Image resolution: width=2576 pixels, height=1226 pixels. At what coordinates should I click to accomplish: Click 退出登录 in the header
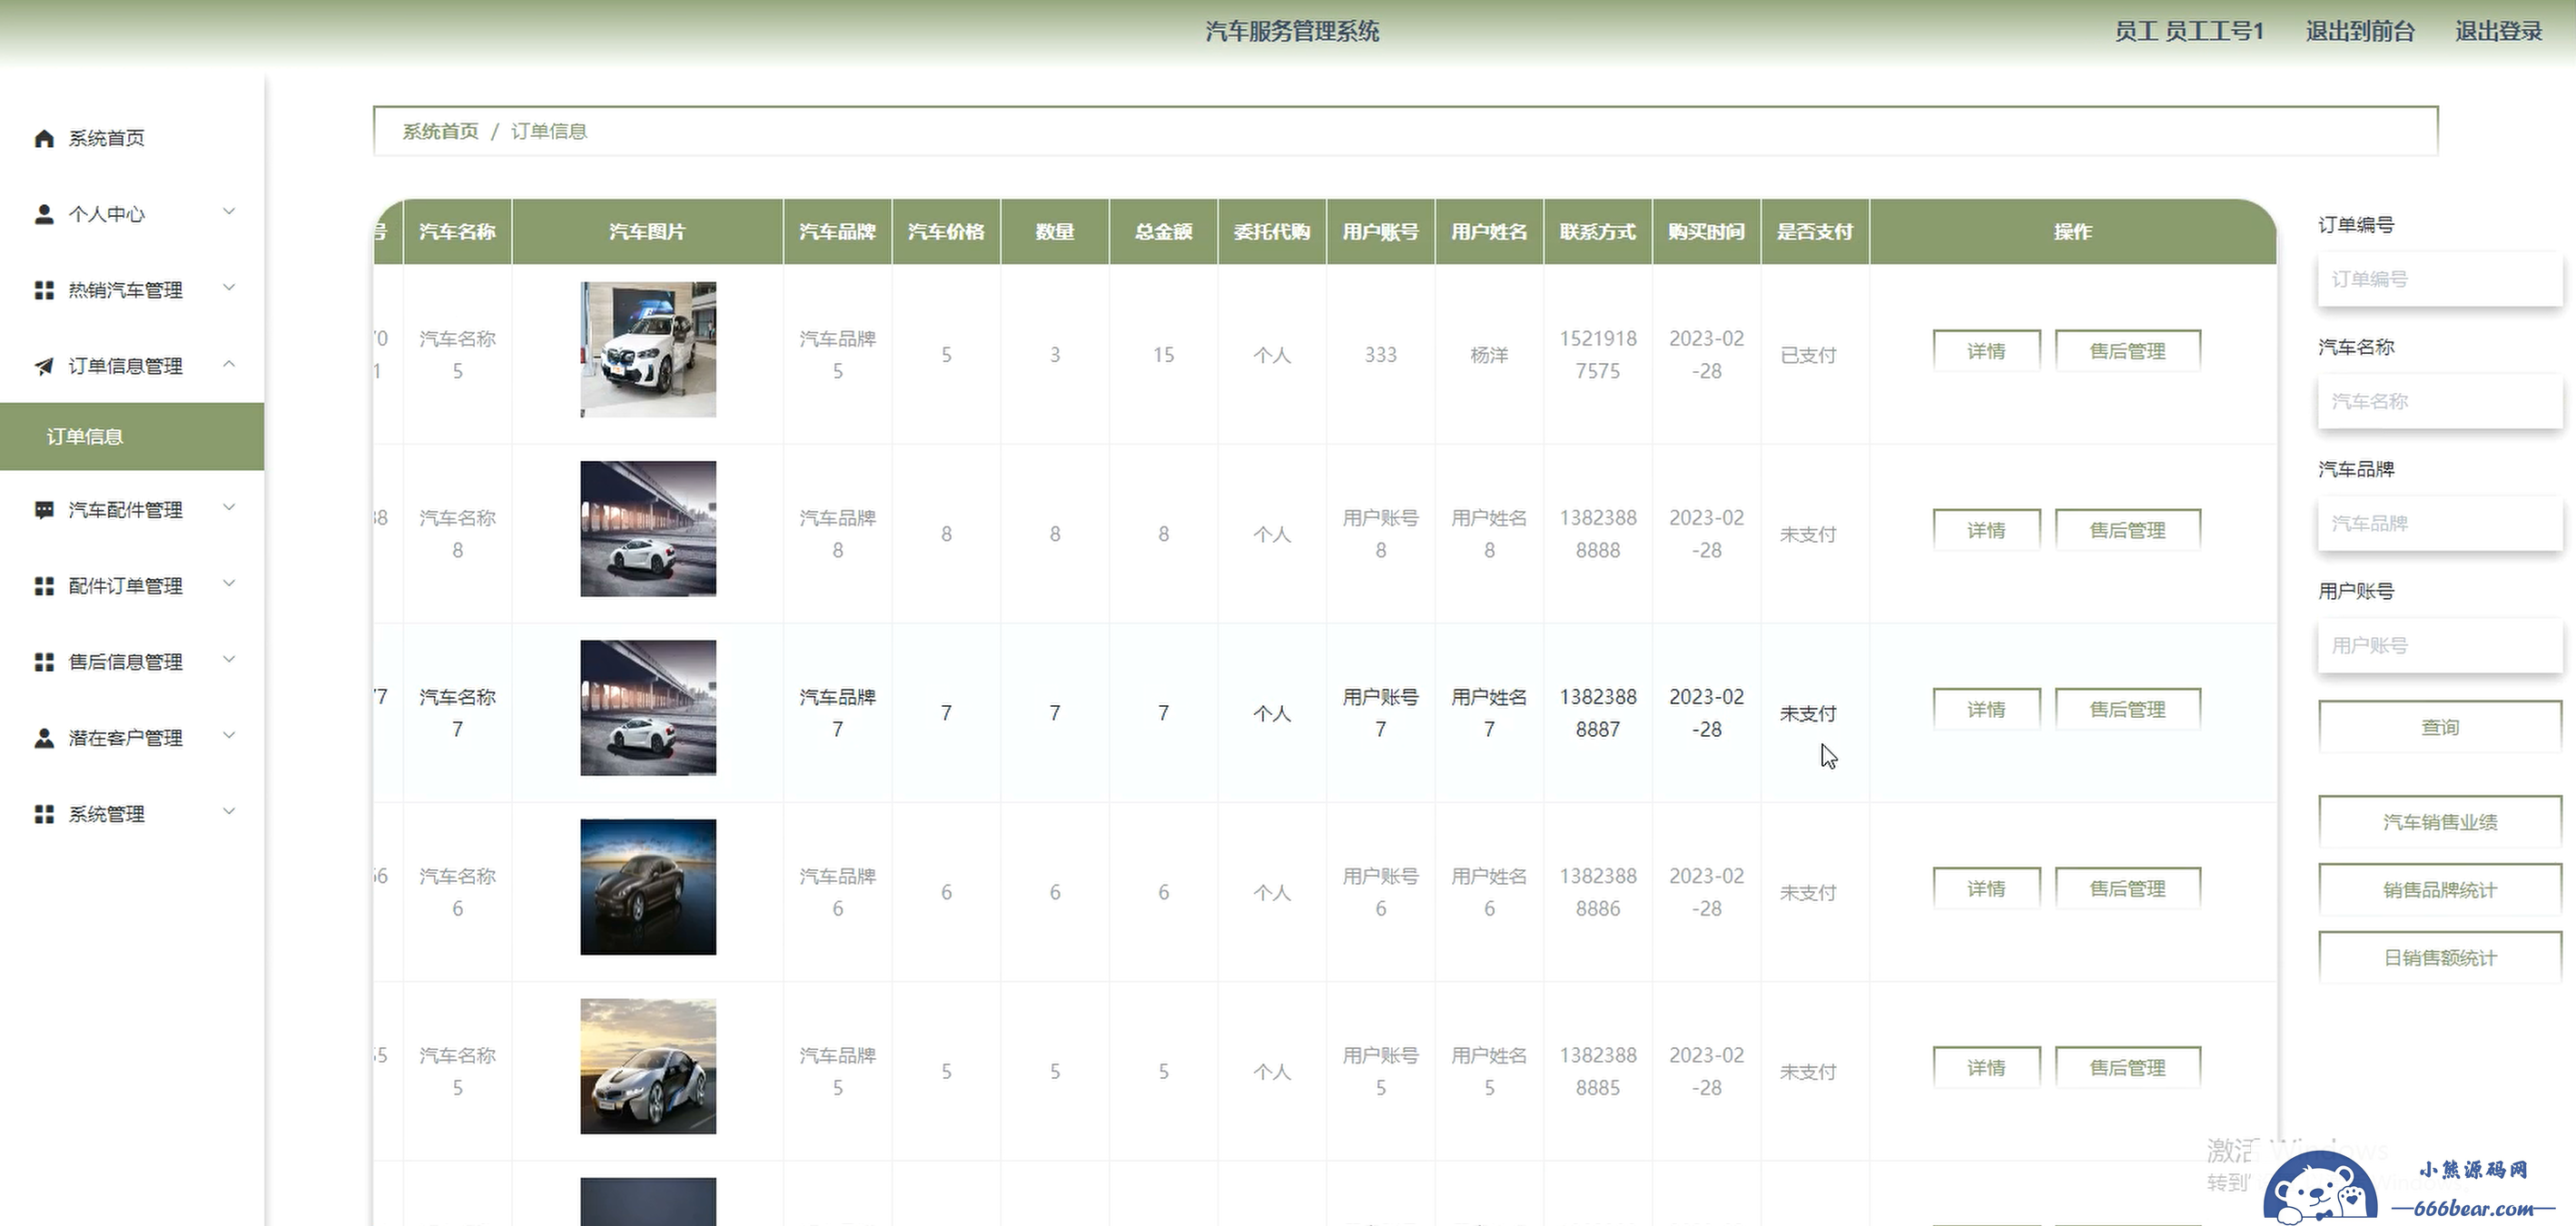coord(2498,31)
